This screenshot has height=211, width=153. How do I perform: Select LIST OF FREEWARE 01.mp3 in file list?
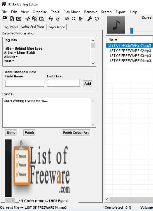[x=130, y=45]
